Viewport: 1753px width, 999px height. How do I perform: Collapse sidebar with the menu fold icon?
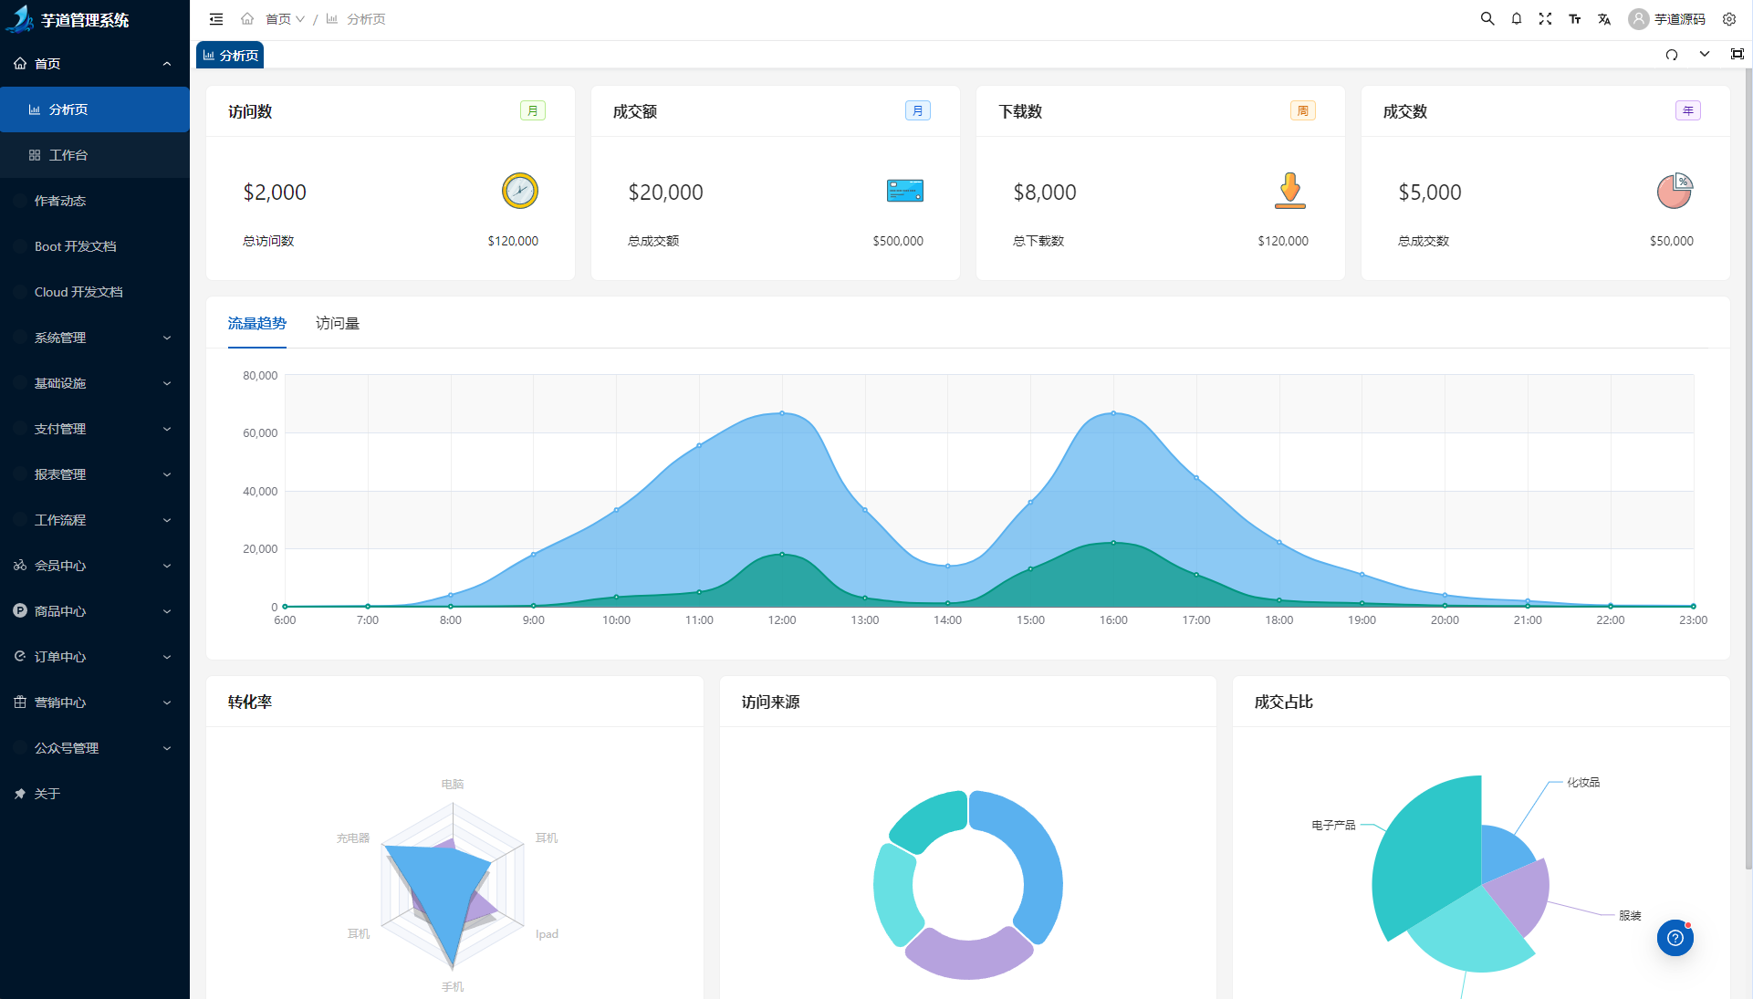(x=216, y=18)
